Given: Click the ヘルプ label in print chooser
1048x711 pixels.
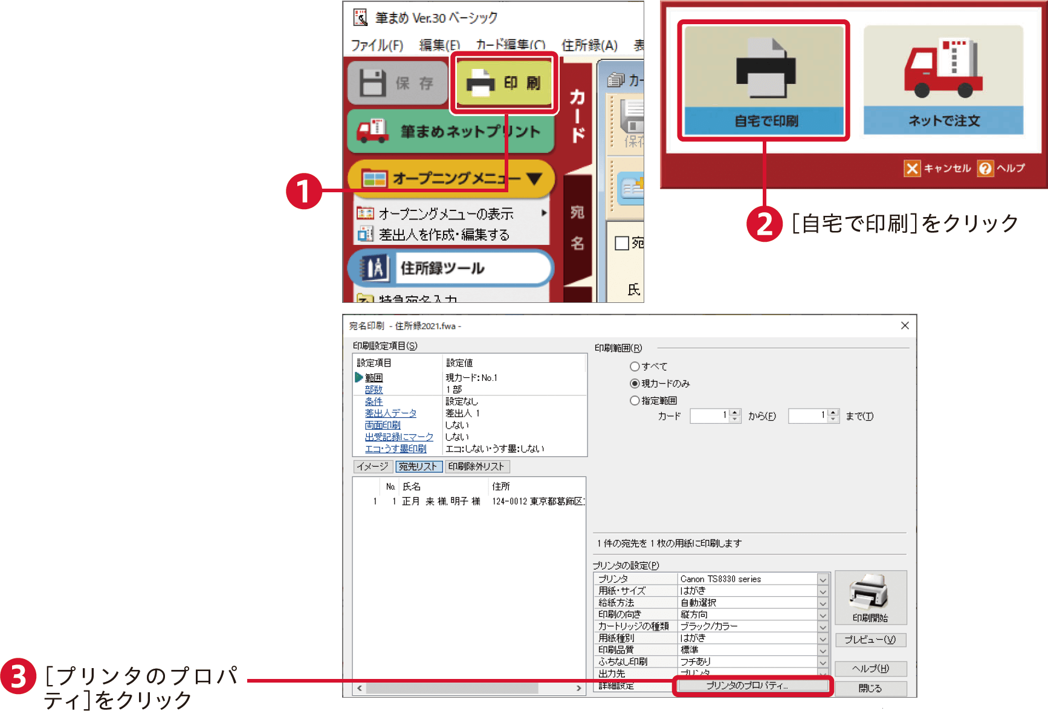Looking at the screenshot, I should click(x=1011, y=168).
